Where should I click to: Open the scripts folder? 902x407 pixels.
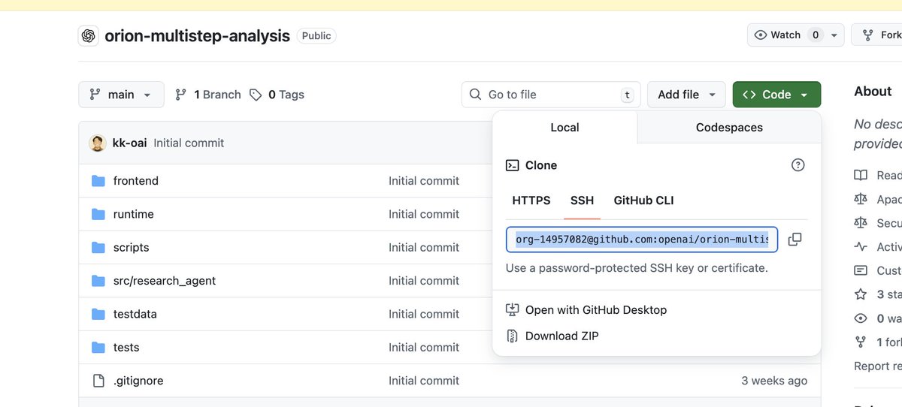pyautogui.click(x=131, y=247)
